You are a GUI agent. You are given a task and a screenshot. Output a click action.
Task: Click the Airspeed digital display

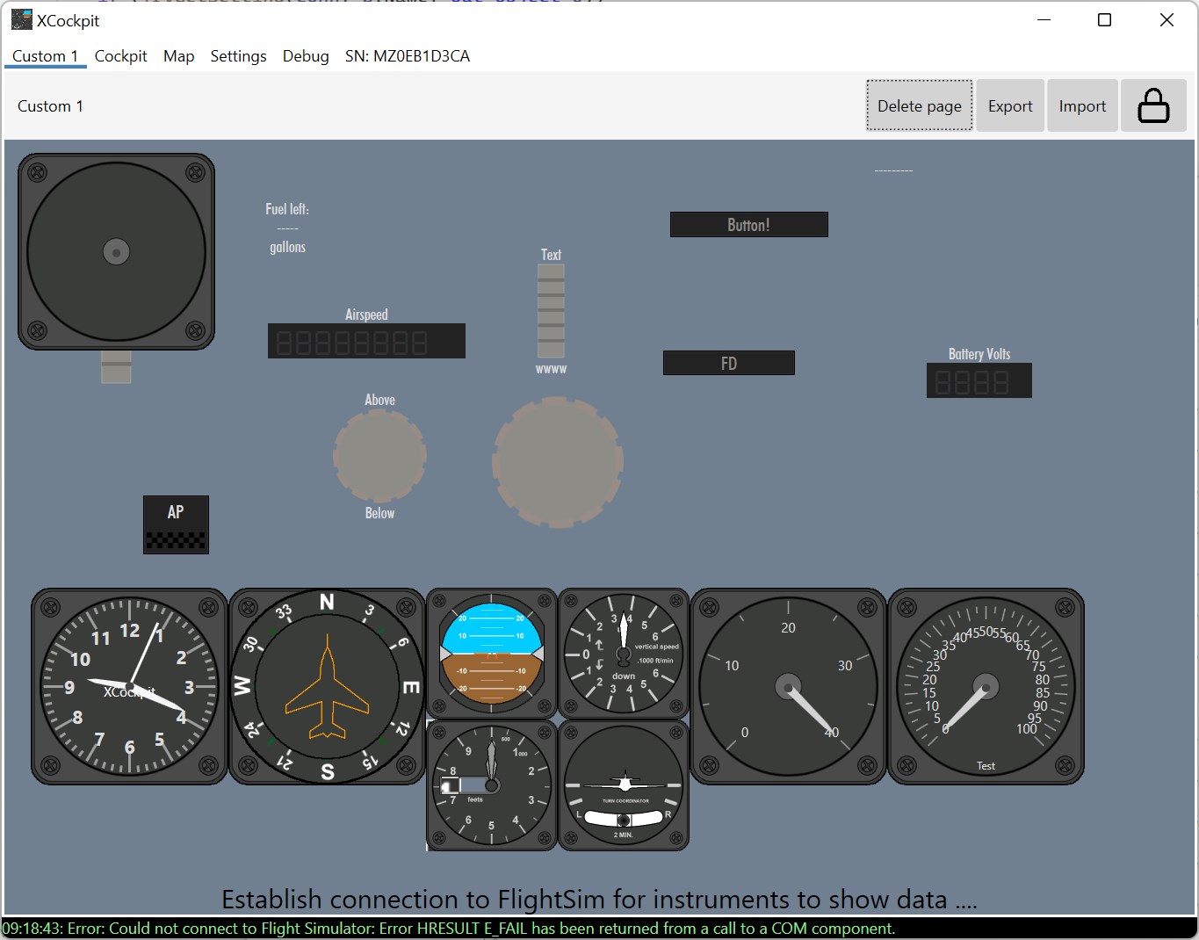coord(366,341)
